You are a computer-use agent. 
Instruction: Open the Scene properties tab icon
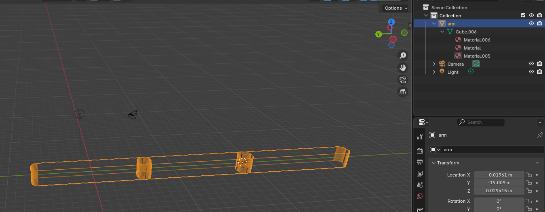coord(420,185)
